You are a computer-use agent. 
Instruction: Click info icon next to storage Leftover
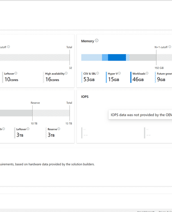tap(28, 129)
